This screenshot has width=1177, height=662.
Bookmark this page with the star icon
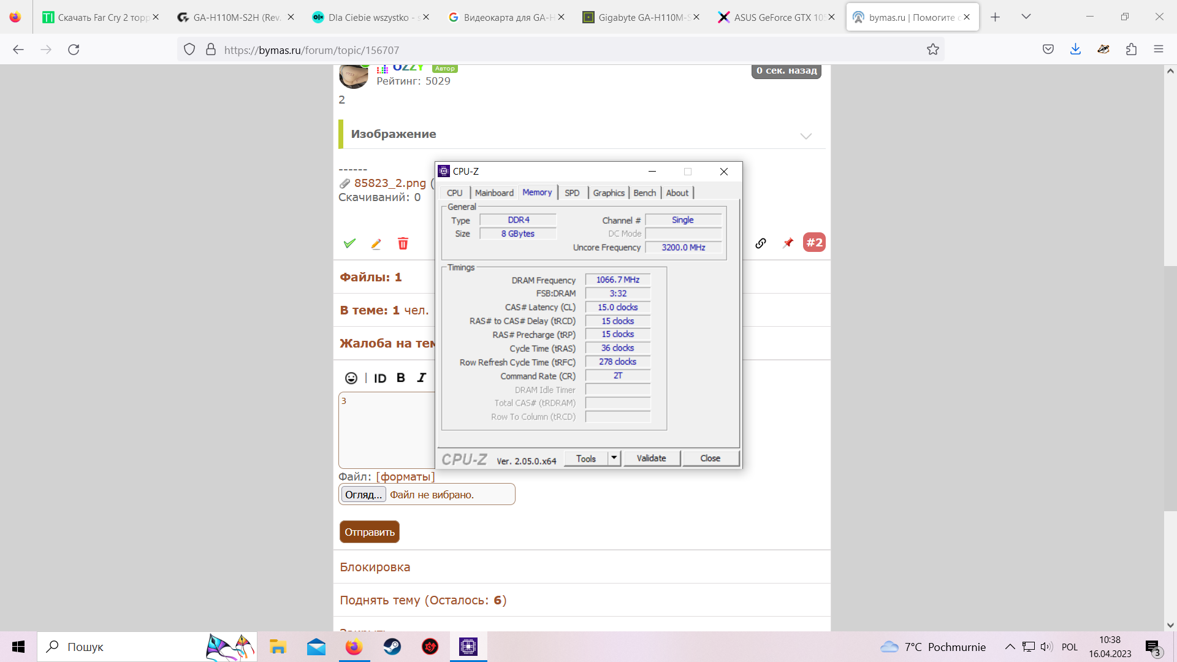932,50
